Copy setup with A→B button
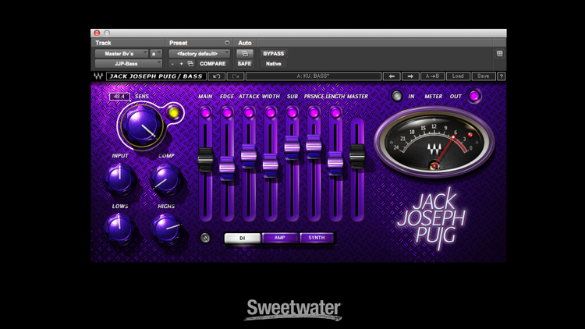 click(432, 76)
